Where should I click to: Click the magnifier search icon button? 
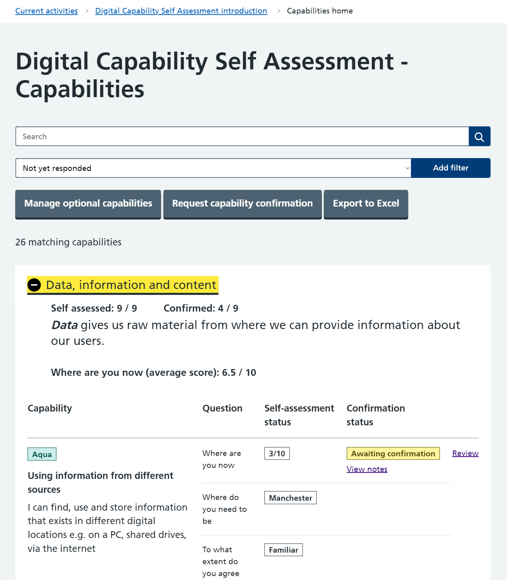click(479, 136)
